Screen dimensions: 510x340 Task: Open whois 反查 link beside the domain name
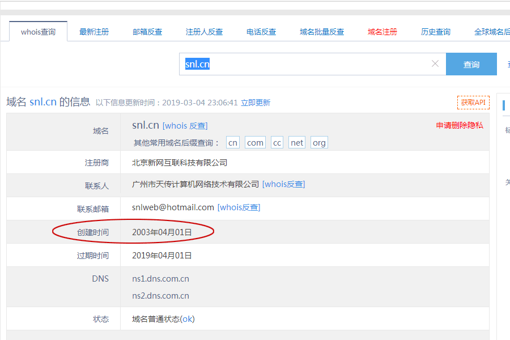pos(185,126)
